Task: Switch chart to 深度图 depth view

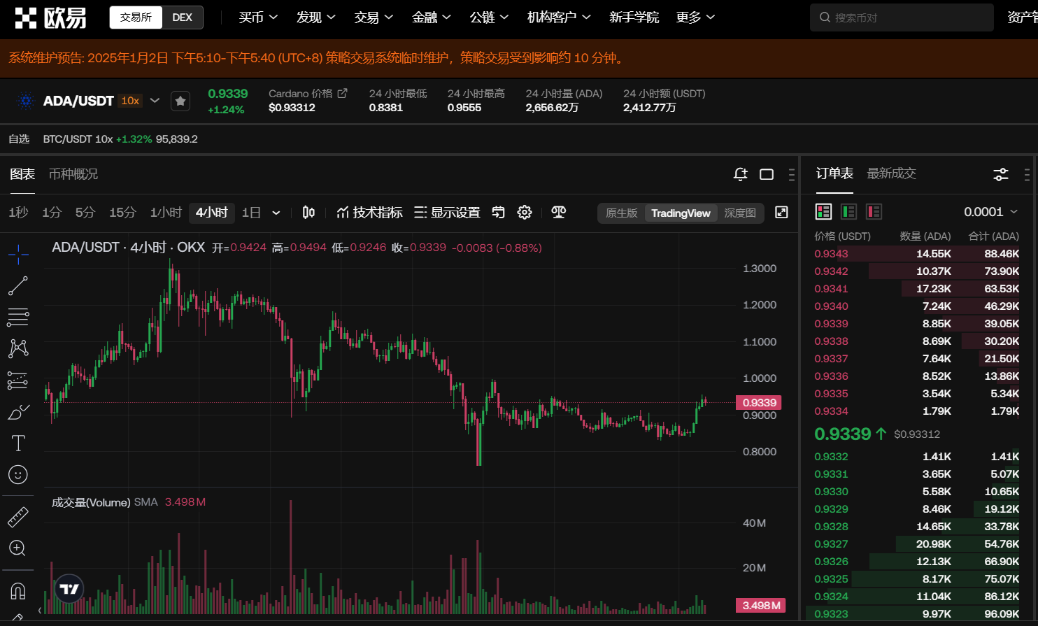Action: tap(739, 213)
